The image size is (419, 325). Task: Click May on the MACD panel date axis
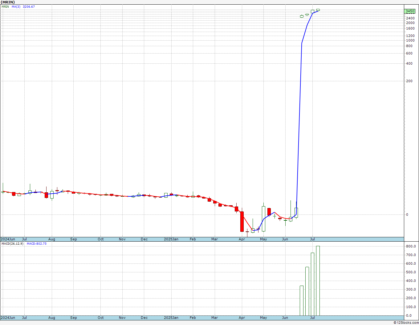263,318
